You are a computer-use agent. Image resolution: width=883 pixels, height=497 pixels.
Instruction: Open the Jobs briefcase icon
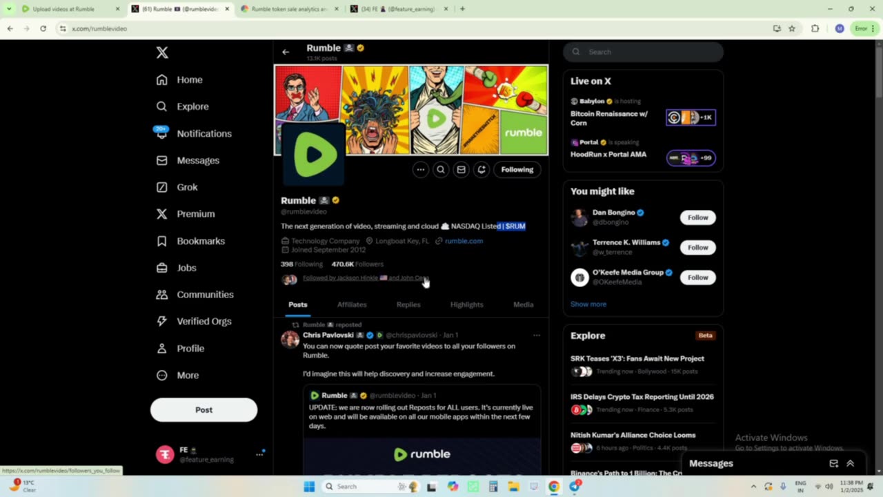pyautogui.click(x=162, y=268)
